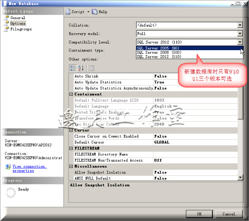Open View connection properties link
Screen dimensions: 249x221
(29, 168)
